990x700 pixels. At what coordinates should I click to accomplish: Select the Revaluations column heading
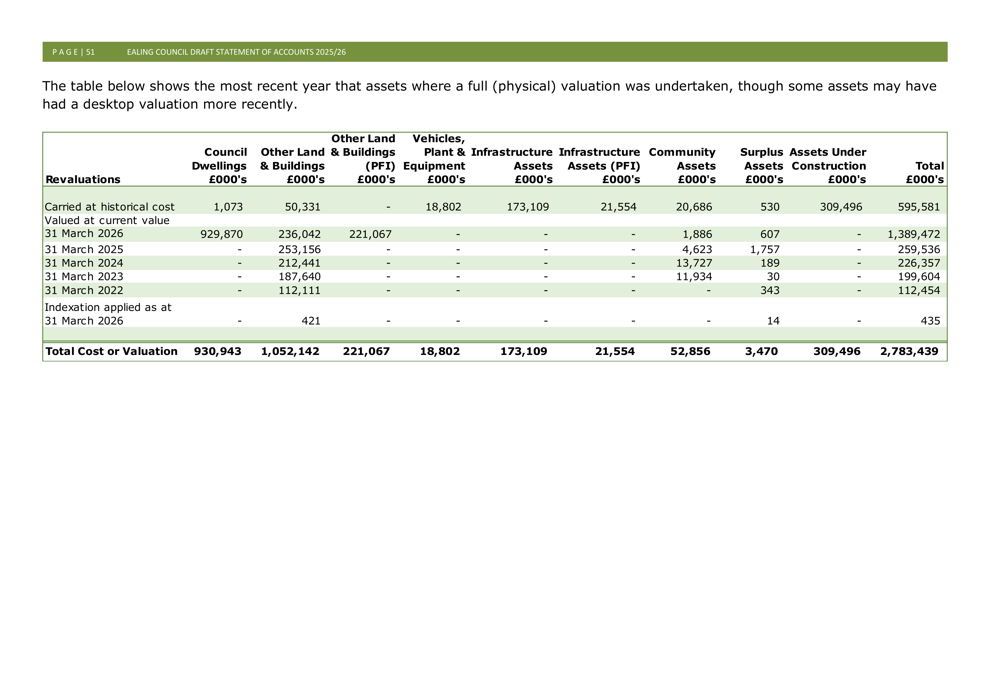[83, 179]
